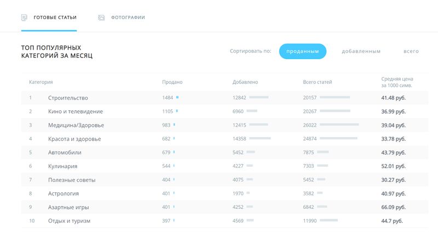The height and width of the screenshot is (235, 438).
Task: Click price 30.27 руб.
Action: coord(393,180)
